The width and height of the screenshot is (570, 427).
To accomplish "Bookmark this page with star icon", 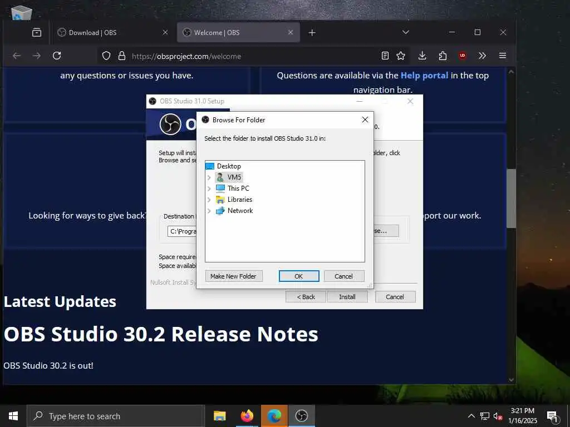I will tap(401, 56).
